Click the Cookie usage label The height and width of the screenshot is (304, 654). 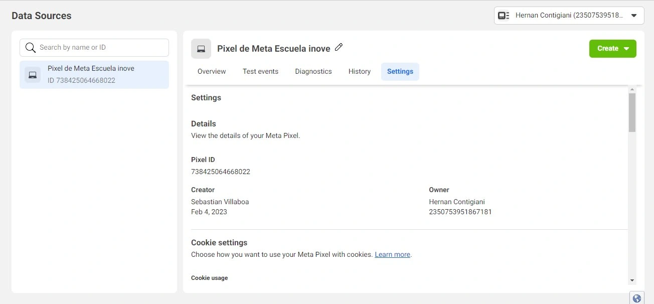210,278
